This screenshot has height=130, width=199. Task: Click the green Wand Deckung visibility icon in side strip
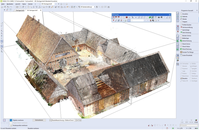click(178, 49)
